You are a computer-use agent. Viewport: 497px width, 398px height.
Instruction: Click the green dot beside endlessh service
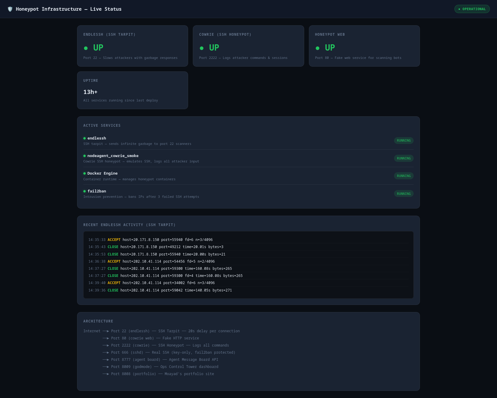point(85,138)
